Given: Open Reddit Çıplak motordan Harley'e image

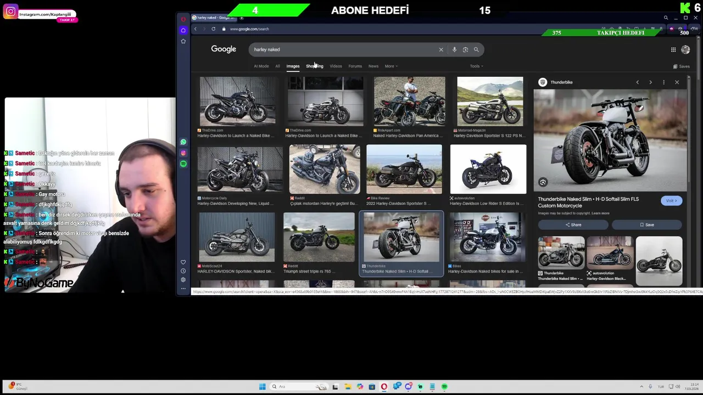Looking at the screenshot, I should pos(325,170).
